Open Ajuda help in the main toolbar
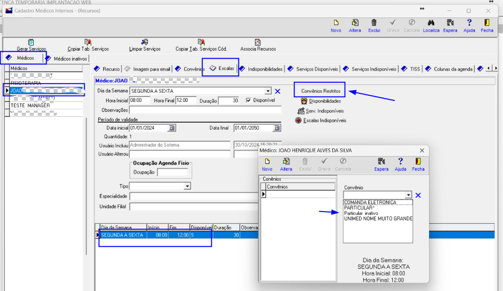This screenshot has height=291, width=503. 469,26
